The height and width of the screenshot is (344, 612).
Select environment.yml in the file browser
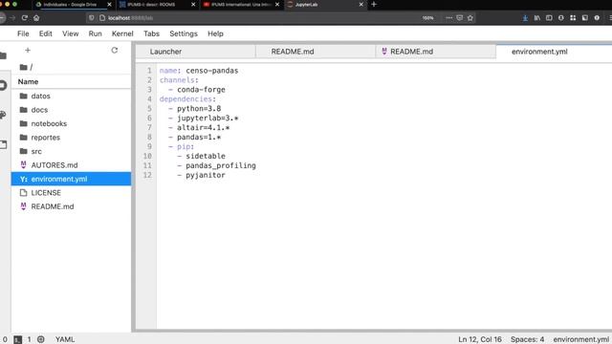71,179
